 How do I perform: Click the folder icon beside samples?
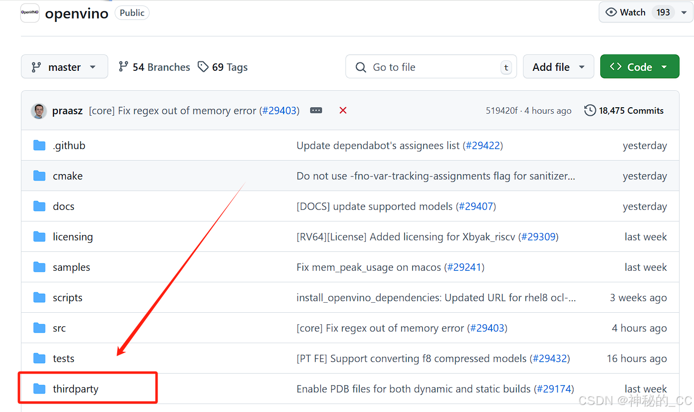coord(39,267)
